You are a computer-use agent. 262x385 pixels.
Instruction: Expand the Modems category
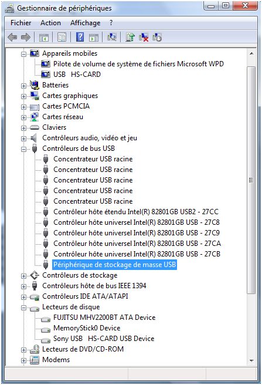click(x=23, y=360)
